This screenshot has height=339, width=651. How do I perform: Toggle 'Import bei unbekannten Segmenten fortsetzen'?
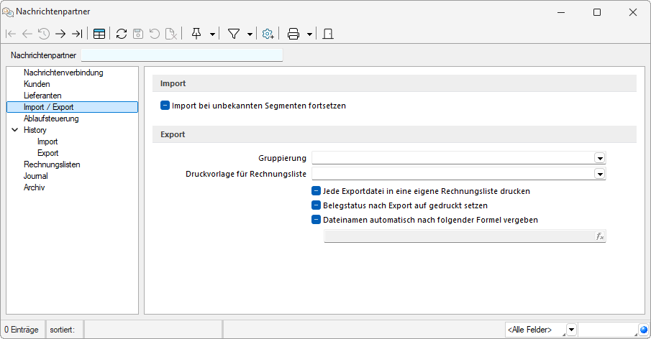click(165, 106)
